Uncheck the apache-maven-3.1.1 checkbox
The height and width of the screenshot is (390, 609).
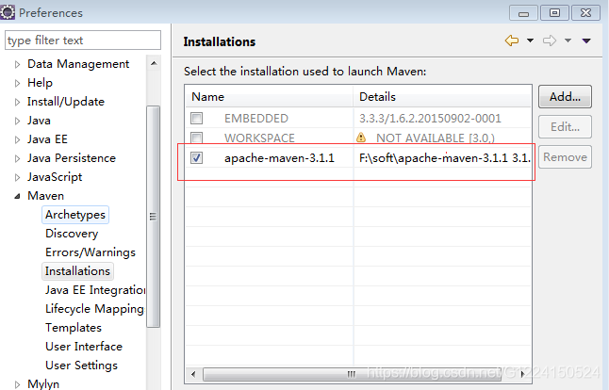(196, 157)
